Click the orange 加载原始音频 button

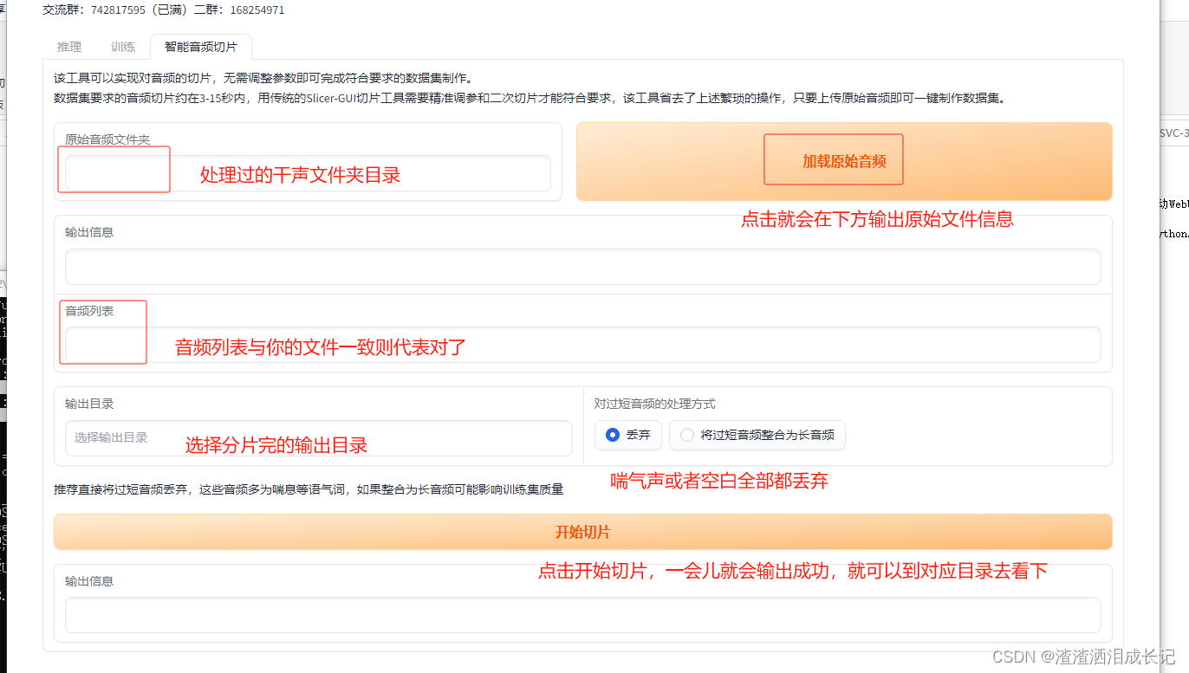click(833, 159)
